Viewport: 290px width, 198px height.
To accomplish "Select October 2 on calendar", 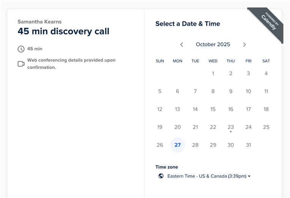I will pyautogui.click(x=231, y=73).
